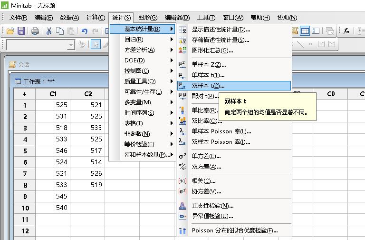Click the μ icon for 单样本 t

pos(182,75)
